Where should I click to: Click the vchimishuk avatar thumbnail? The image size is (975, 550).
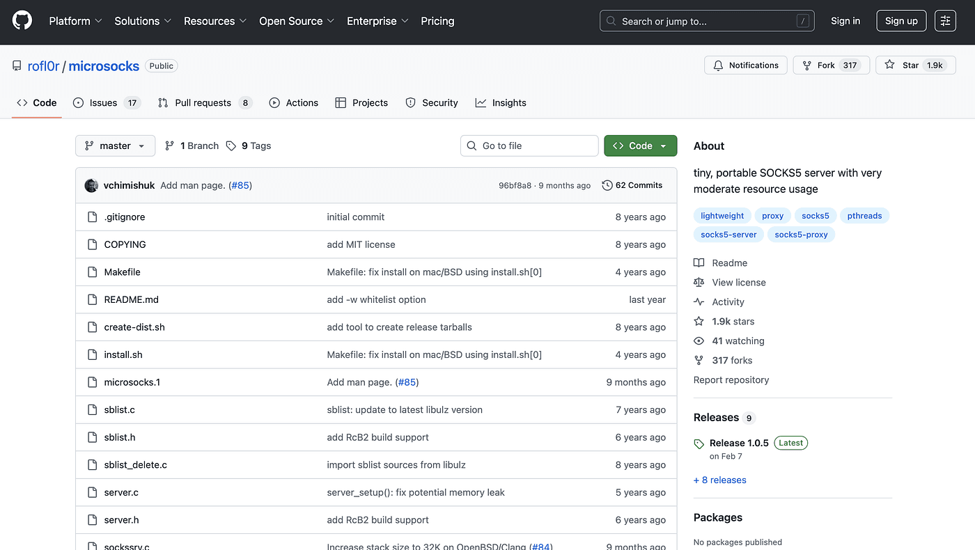point(91,186)
